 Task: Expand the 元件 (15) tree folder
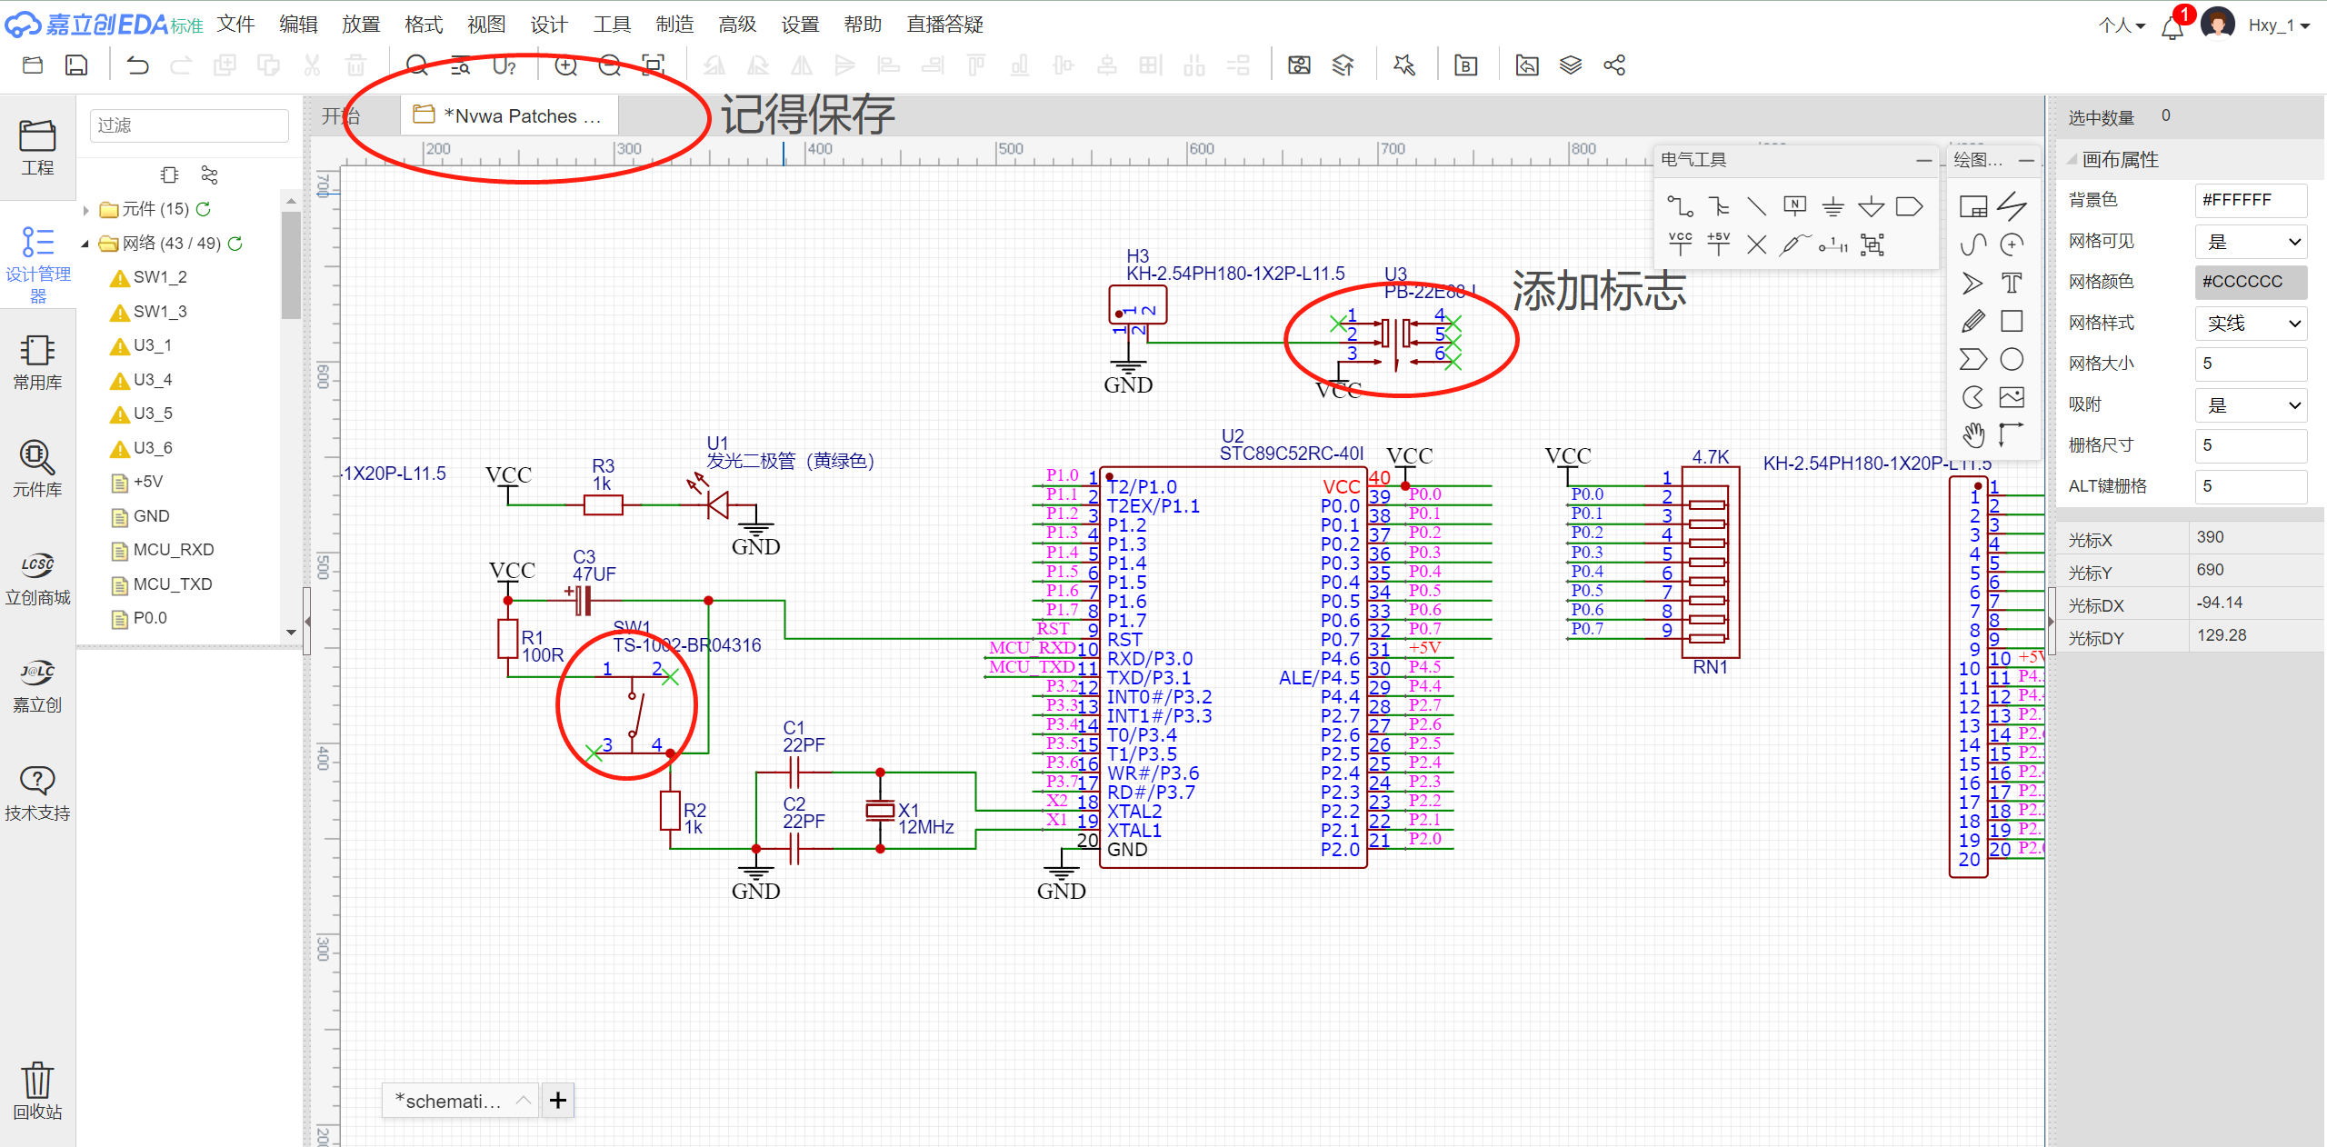[x=86, y=210]
